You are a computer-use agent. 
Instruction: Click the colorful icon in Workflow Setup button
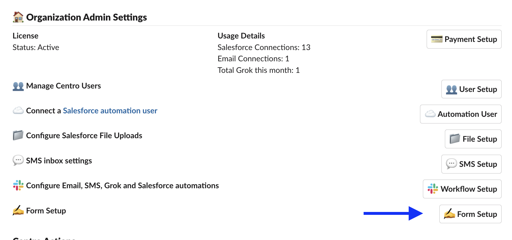(433, 189)
